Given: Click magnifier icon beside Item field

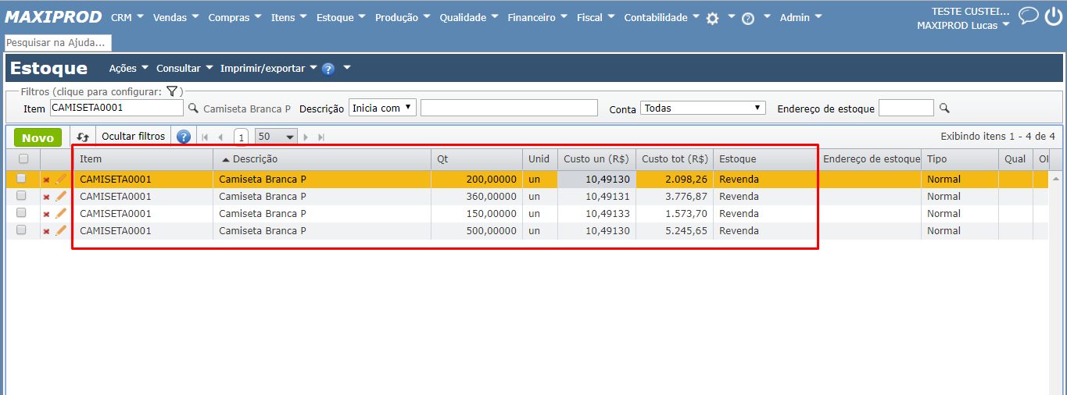Looking at the screenshot, I should click(x=193, y=109).
